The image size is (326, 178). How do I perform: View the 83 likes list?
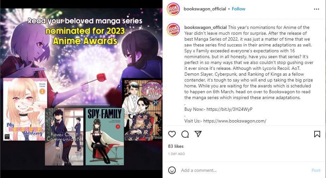(x=176, y=146)
